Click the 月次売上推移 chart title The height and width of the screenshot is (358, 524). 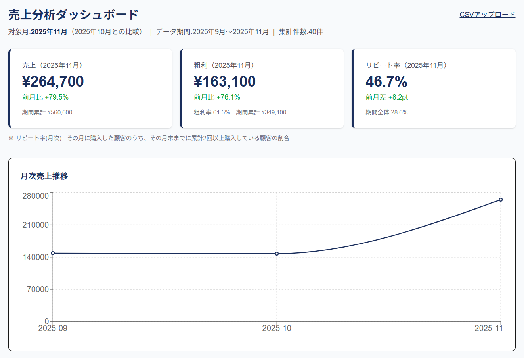[44, 176]
